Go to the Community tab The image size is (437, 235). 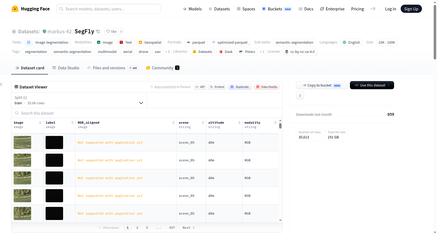point(163,68)
